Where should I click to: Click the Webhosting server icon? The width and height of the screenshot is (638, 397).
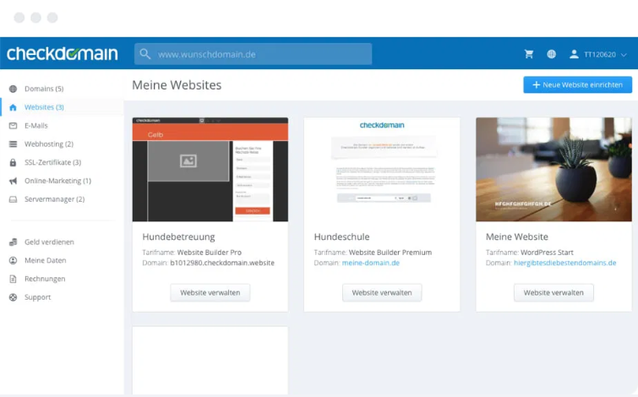tap(13, 144)
